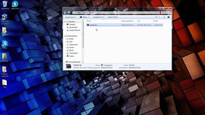
Task: Select the Desktop folder icon on the desktop
Action: (x=5, y=57)
